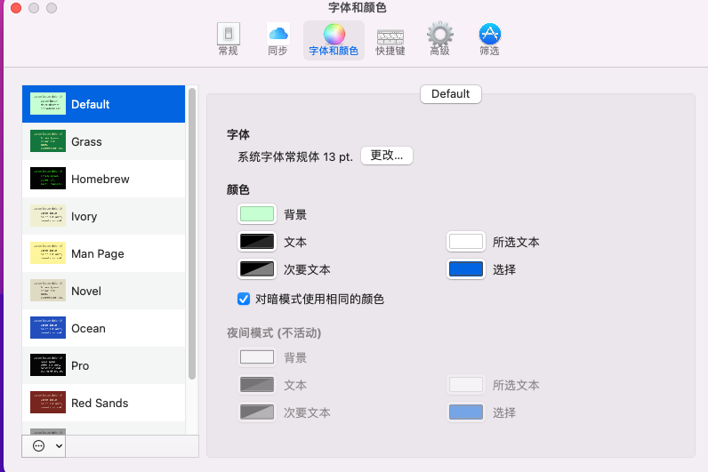Select the Homebrew theme thumbnail
The image size is (708, 472).
click(x=48, y=179)
